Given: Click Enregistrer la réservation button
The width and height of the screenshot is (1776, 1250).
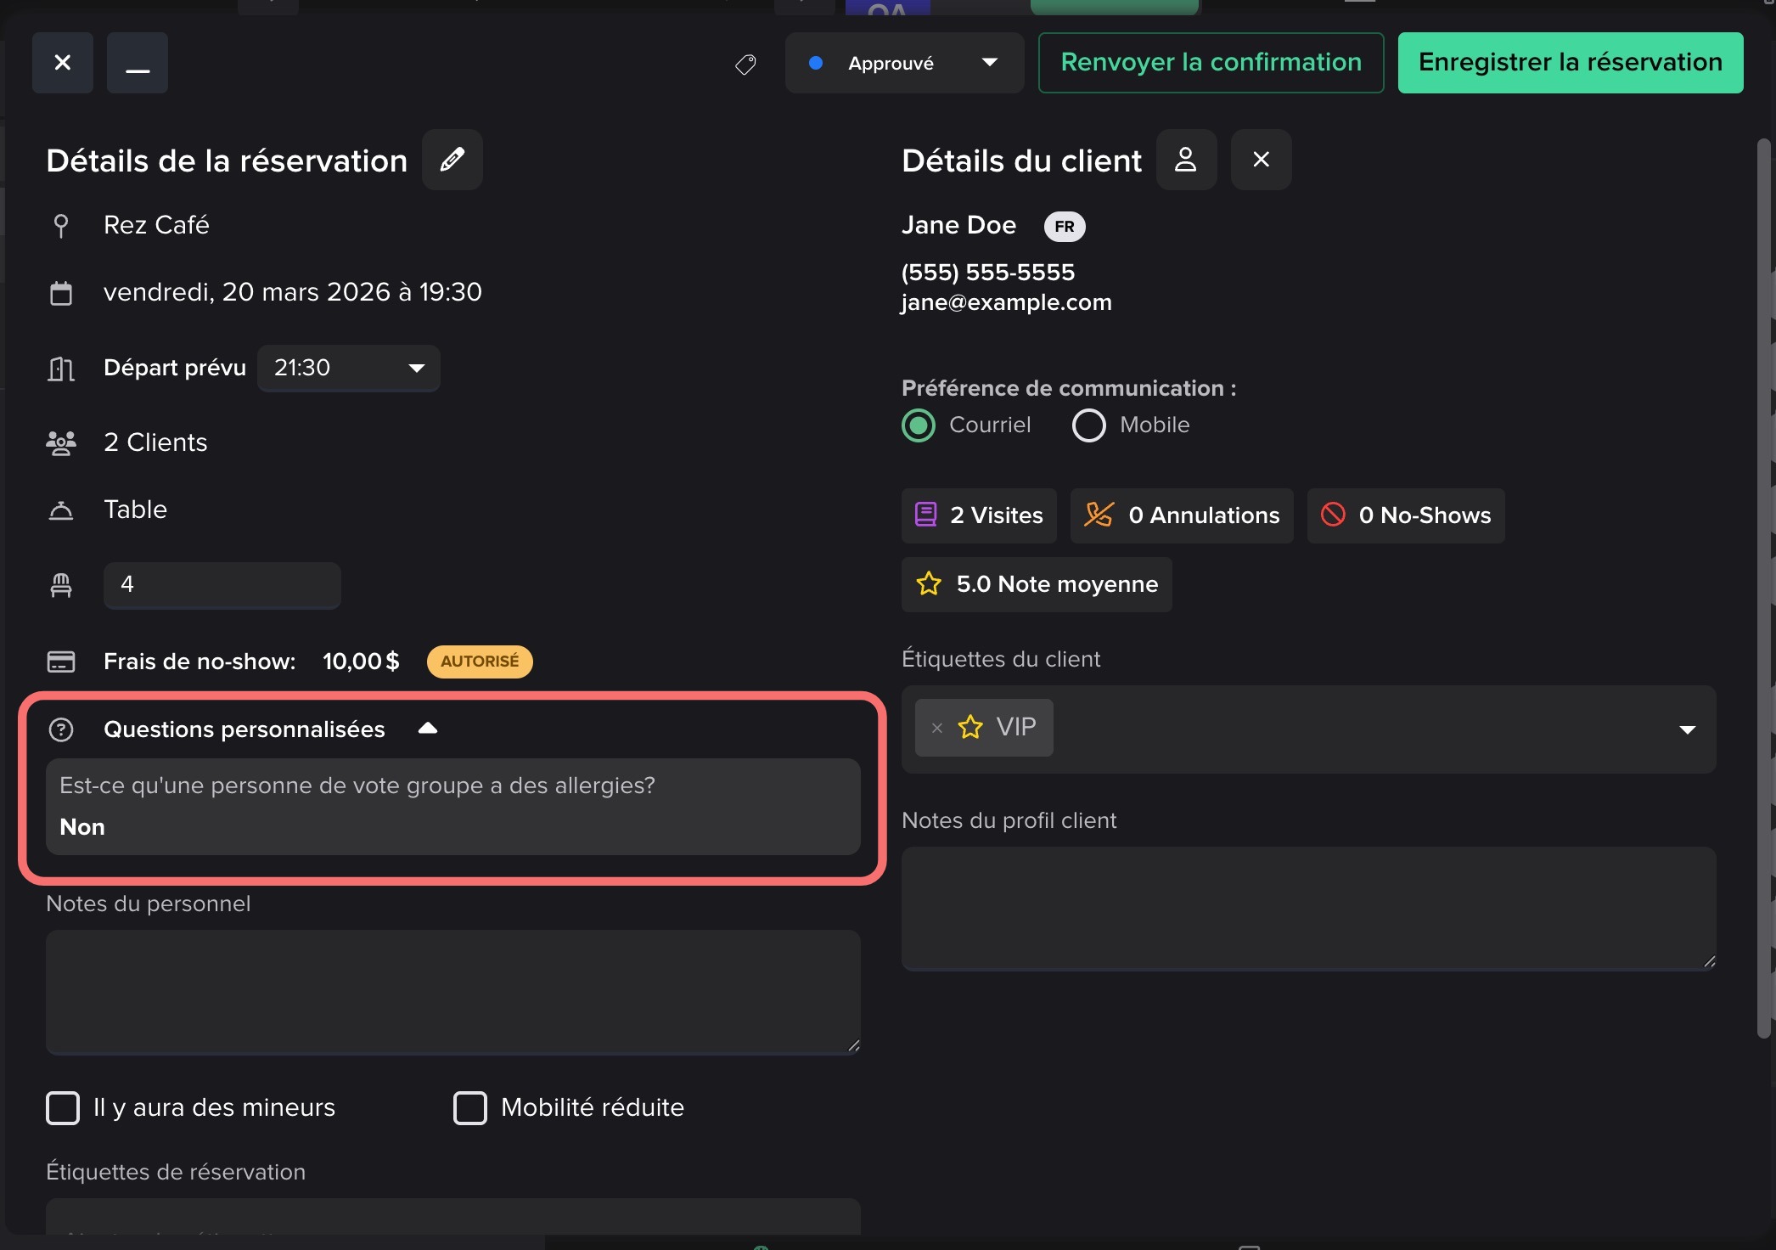Looking at the screenshot, I should 1570,63.
